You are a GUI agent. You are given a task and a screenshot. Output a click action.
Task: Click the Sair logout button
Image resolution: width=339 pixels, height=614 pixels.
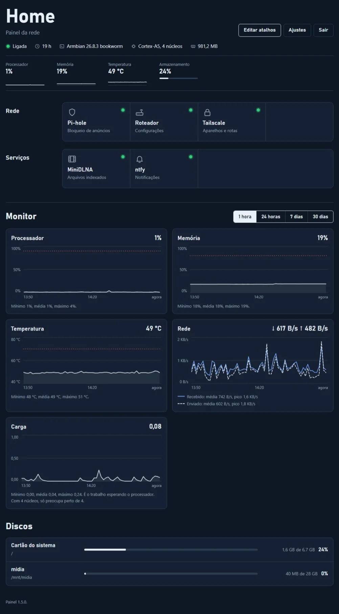[323, 30]
